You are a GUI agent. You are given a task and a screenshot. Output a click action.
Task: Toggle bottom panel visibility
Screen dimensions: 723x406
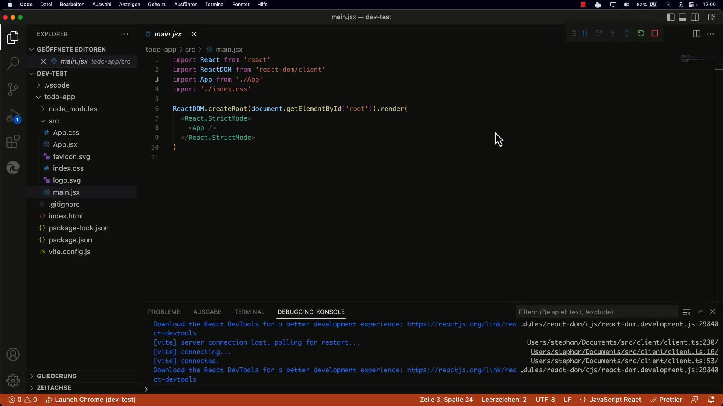click(x=683, y=17)
